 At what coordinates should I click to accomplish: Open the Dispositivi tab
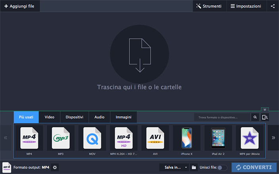(x=74, y=117)
